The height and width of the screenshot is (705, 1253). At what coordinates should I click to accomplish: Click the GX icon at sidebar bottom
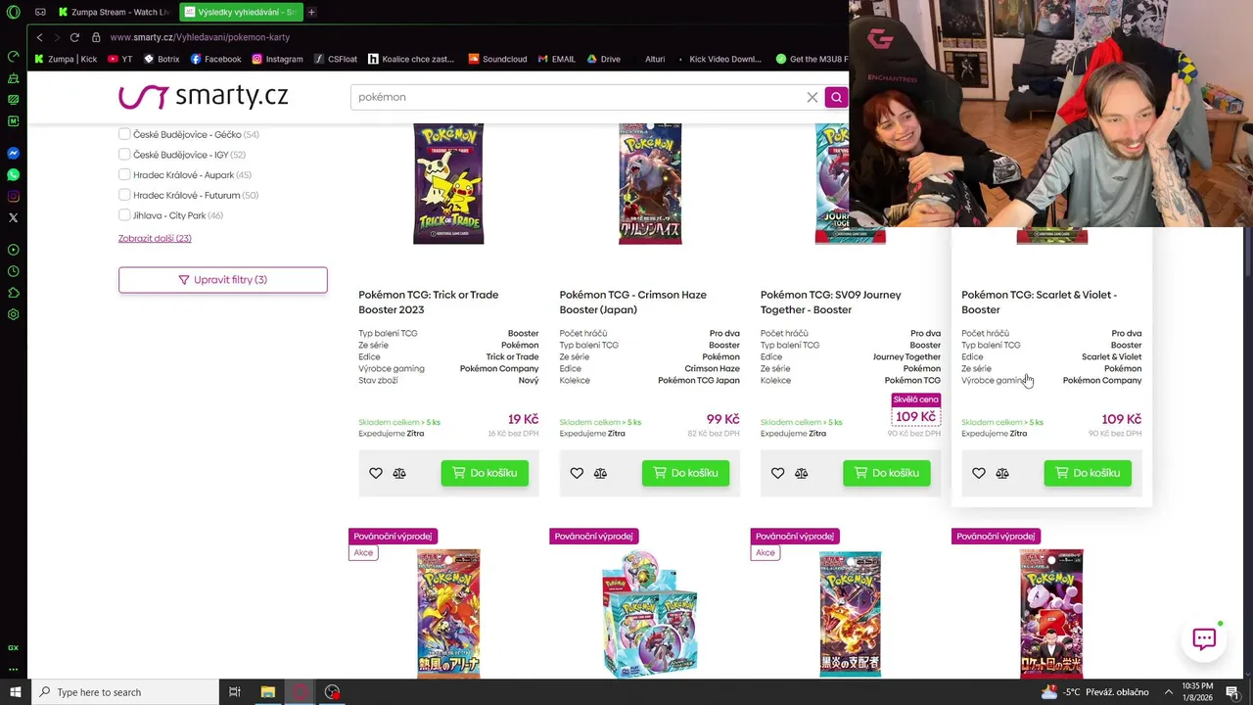point(13,647)
